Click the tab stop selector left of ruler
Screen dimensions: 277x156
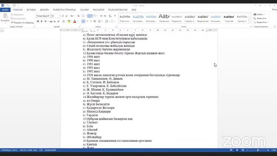coord(2,30)
